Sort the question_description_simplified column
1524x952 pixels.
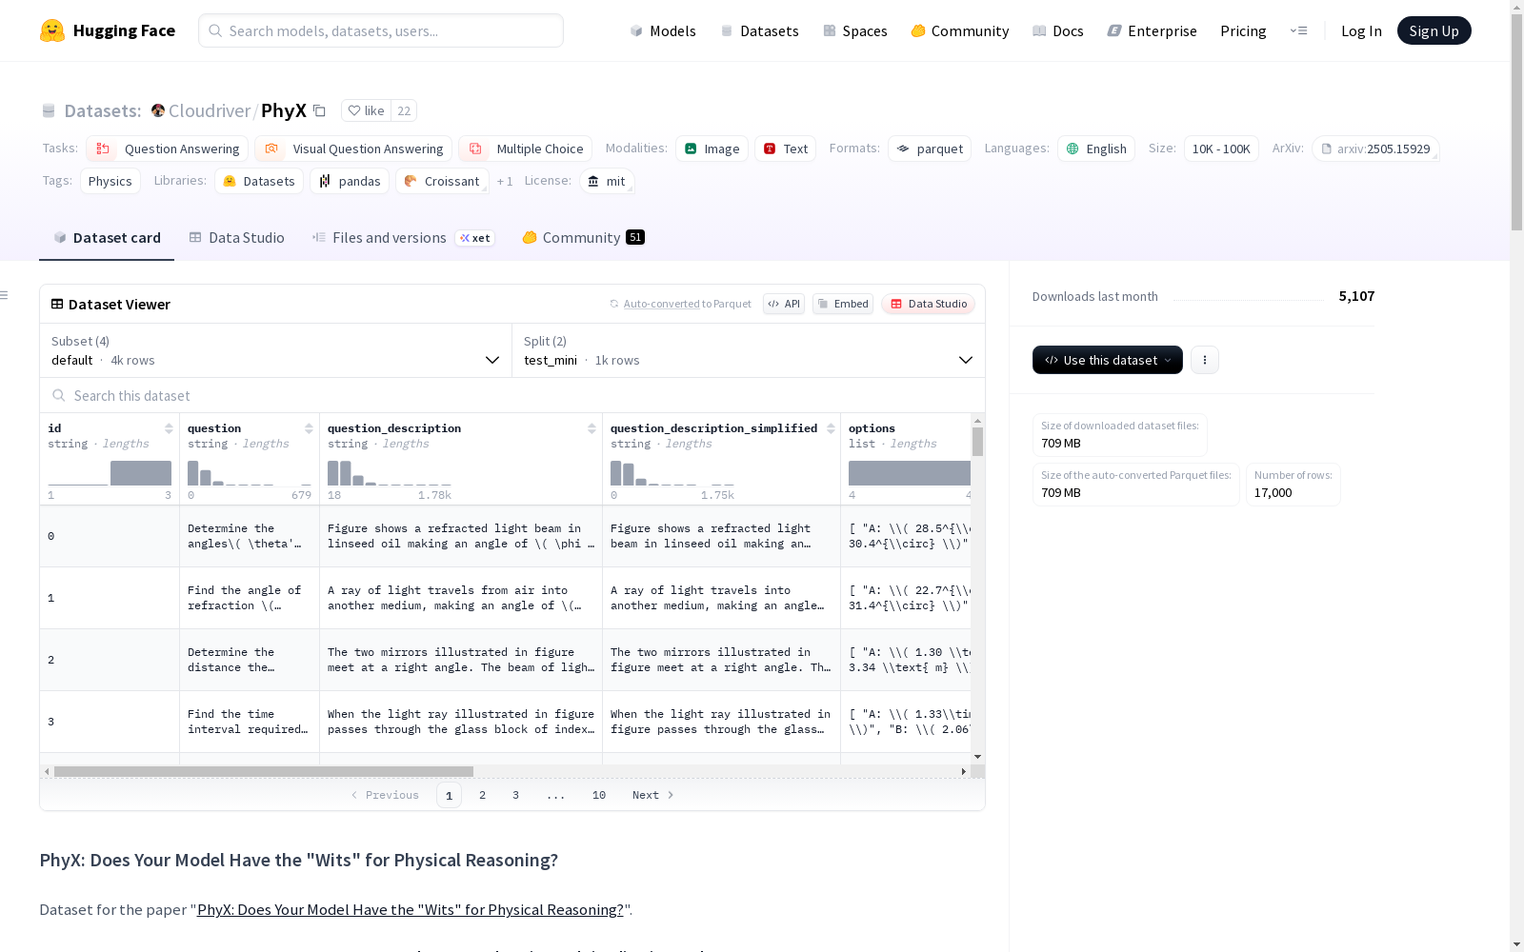831,428
